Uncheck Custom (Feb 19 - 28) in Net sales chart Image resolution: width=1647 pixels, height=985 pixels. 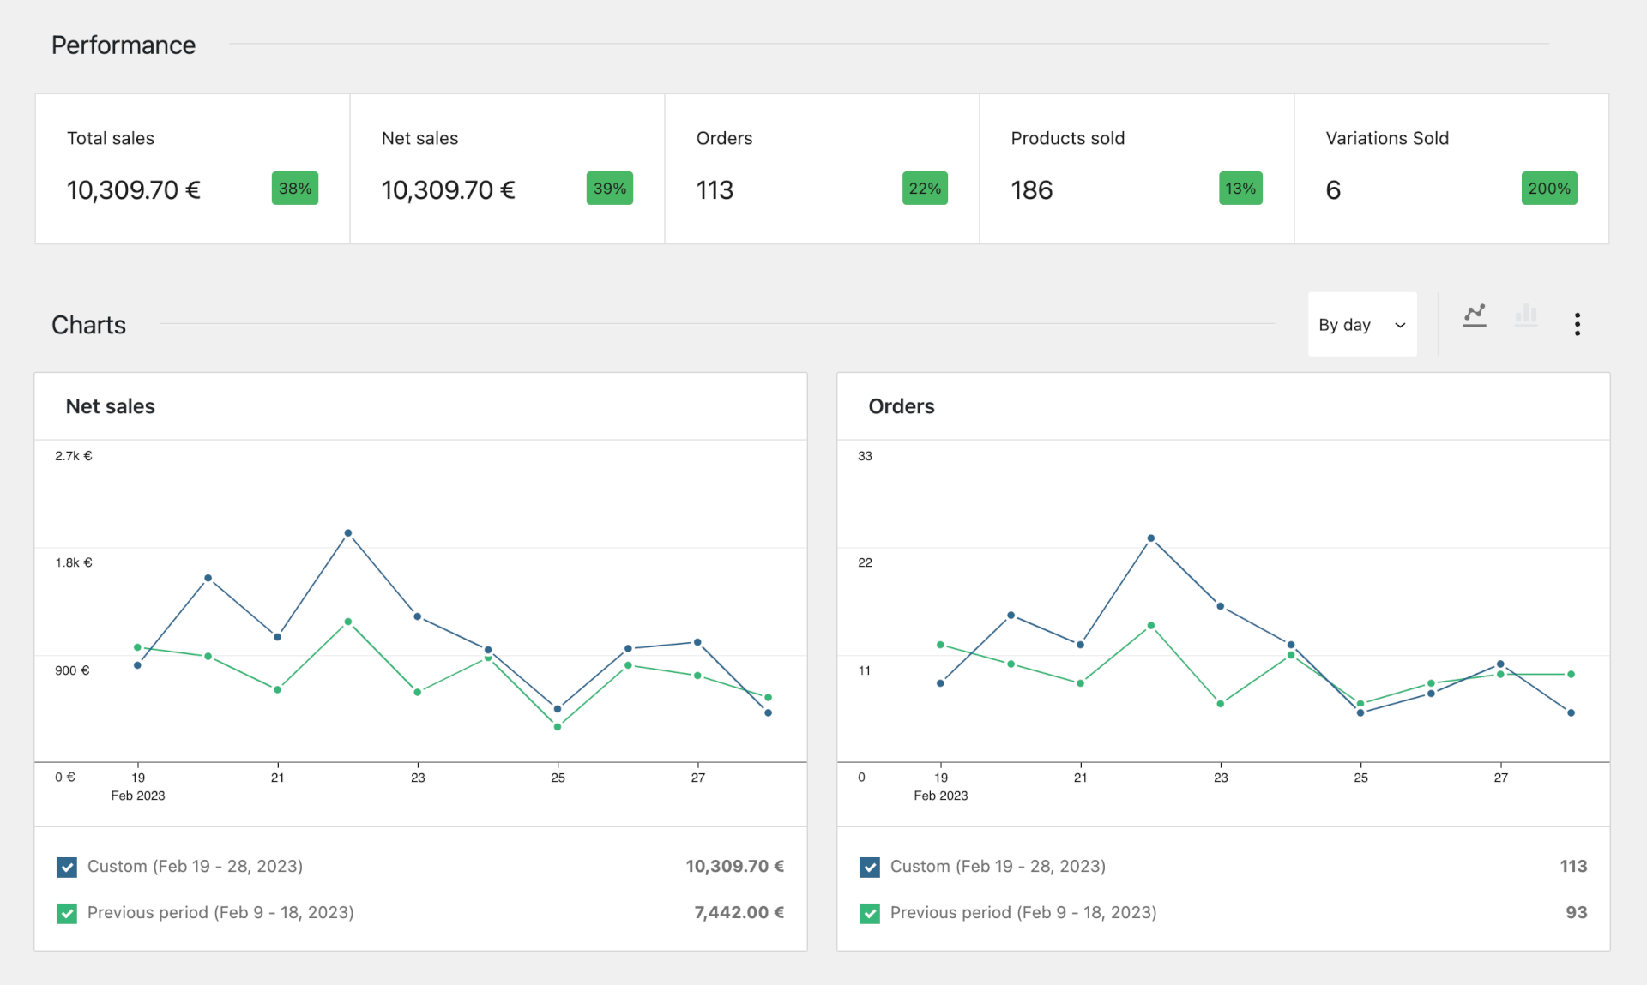pos(67,867)
